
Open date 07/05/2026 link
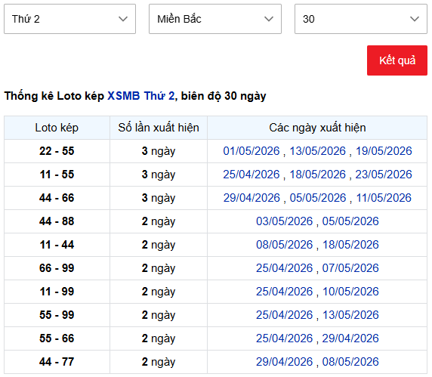[x=350, y=268]
